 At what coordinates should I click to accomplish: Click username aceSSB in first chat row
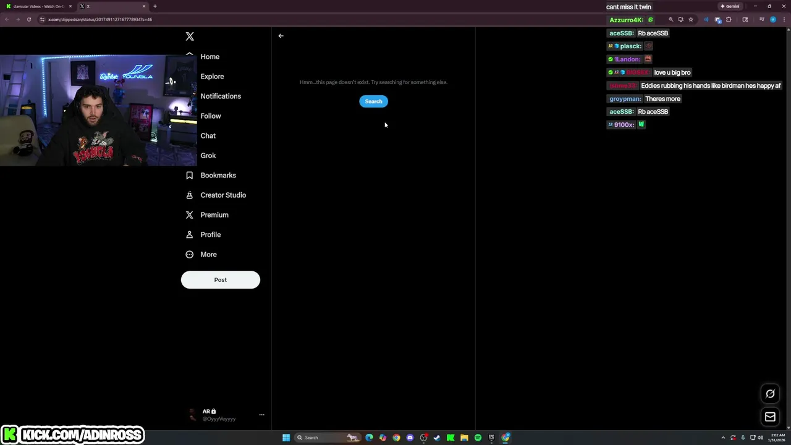coord(621,33)
